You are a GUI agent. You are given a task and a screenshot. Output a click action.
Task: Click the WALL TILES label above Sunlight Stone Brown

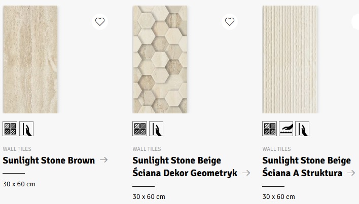click(17, 149)
